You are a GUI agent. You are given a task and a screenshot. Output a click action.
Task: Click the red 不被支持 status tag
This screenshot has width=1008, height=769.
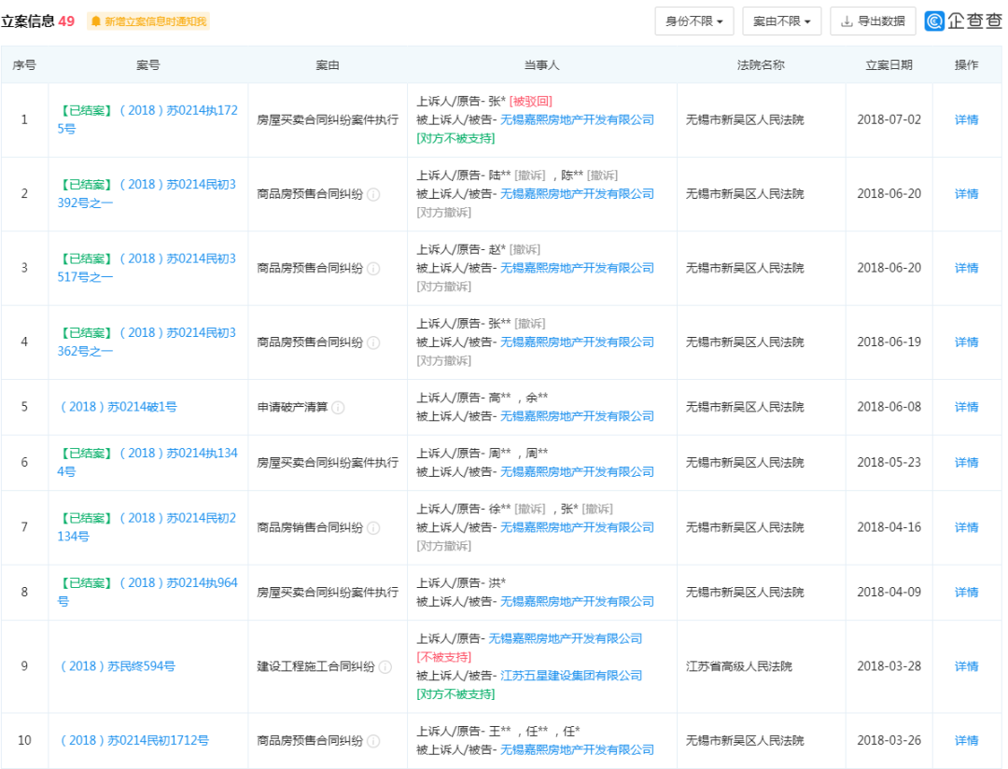(444, 657)
